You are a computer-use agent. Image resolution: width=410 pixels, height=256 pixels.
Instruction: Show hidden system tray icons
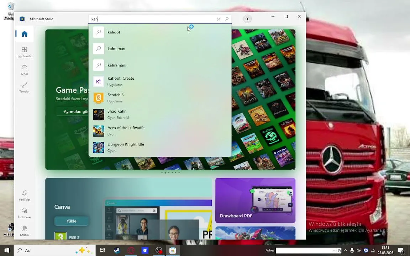tap(345, 251)
